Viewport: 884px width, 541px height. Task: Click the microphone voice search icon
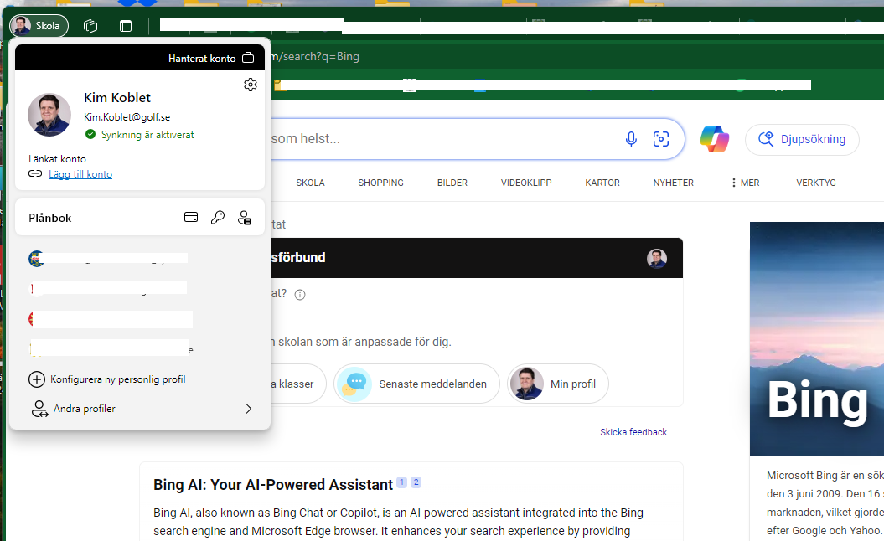pos(632,139)
